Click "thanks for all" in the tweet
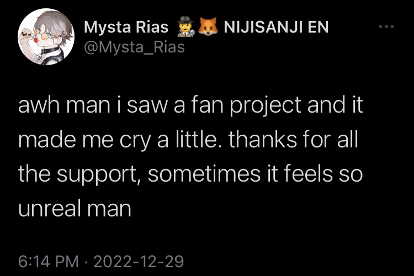The width and height of the screenshot is (414, 276). pyautogui.click(x=294, y=140)
